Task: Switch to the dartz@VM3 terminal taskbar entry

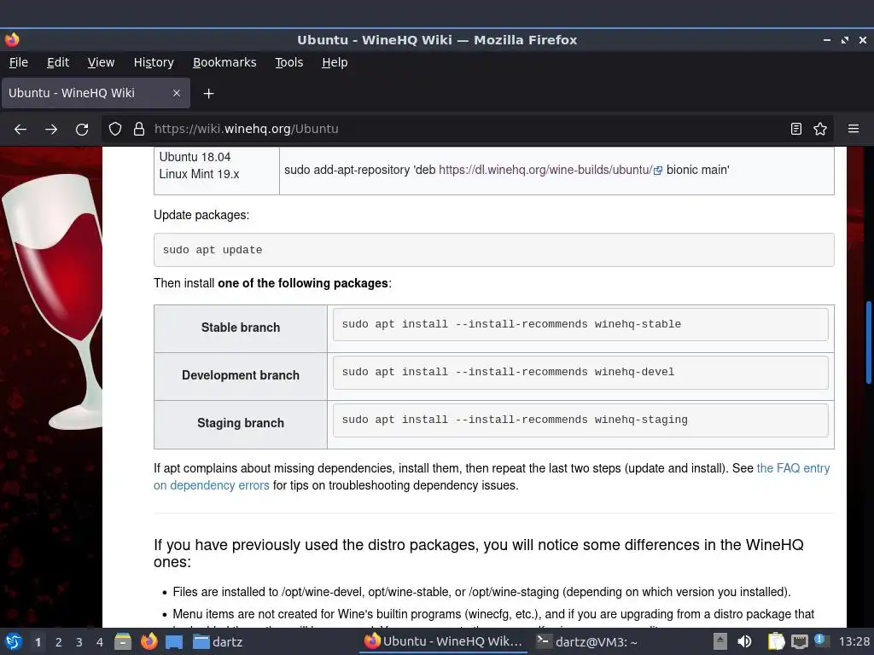Action: tap(587, 641)
